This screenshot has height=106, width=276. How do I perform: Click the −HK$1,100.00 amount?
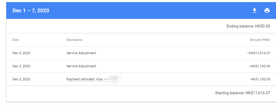tap(260, 66)
